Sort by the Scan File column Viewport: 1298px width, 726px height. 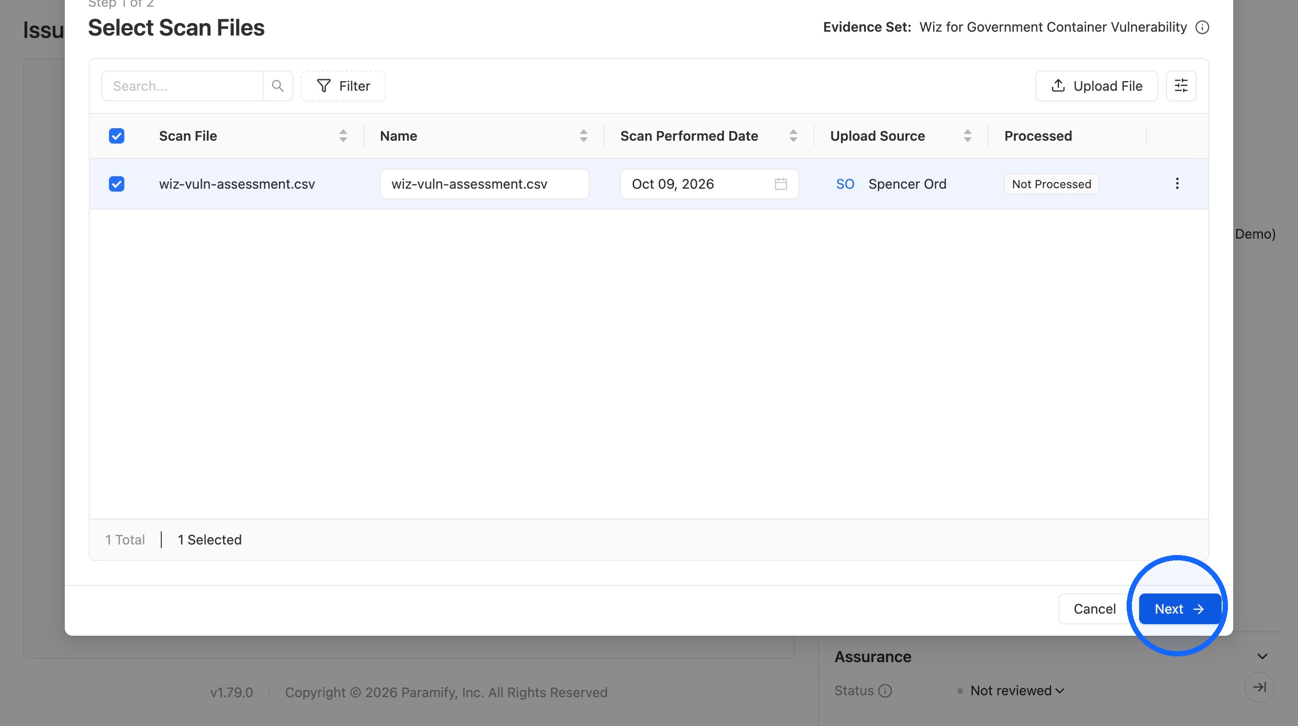(343, 135)
